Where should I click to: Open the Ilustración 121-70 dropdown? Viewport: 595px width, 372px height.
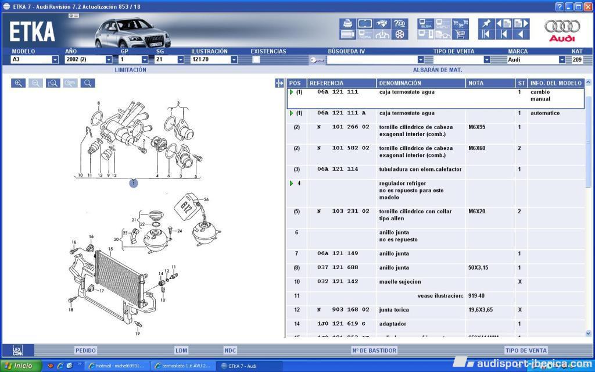[x=234, y=60]
